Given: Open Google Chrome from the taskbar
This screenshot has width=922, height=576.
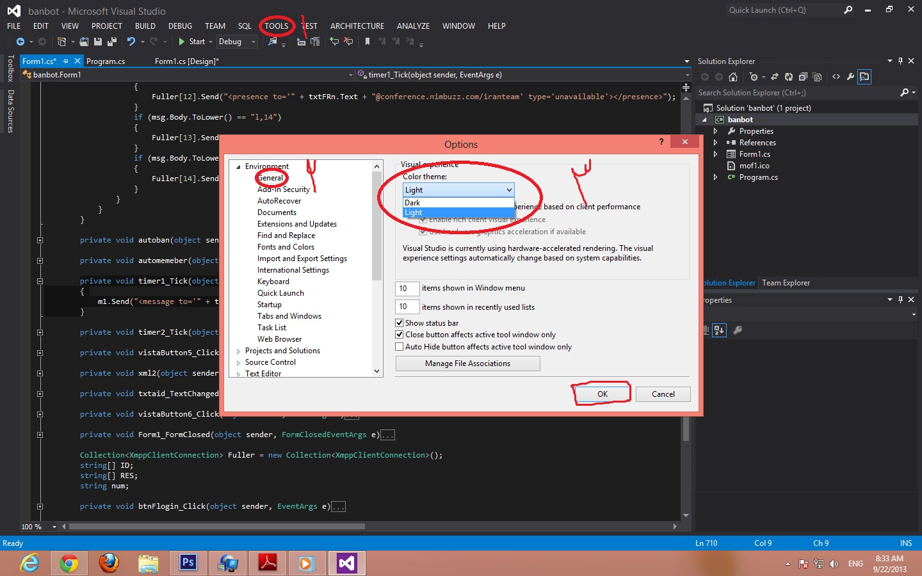Looking at the screenshot, I should click(x=69, y=563).
